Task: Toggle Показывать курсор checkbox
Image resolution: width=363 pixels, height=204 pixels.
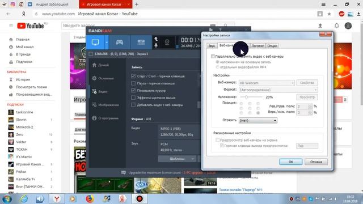Action: (133, 91)
